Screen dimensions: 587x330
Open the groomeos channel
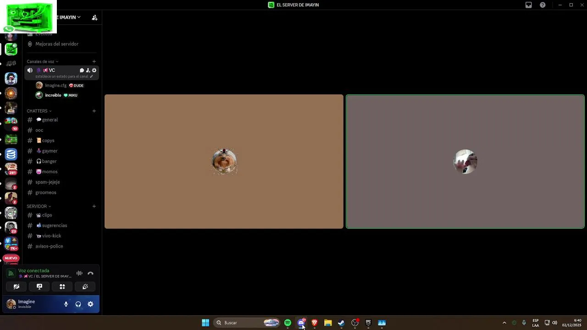pos(62,192)
